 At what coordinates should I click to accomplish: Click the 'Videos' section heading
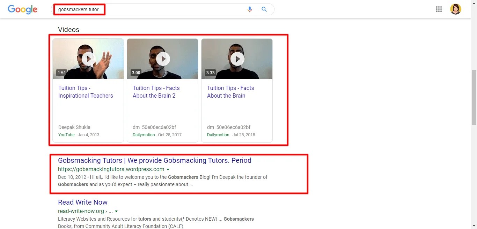(69, 30)
